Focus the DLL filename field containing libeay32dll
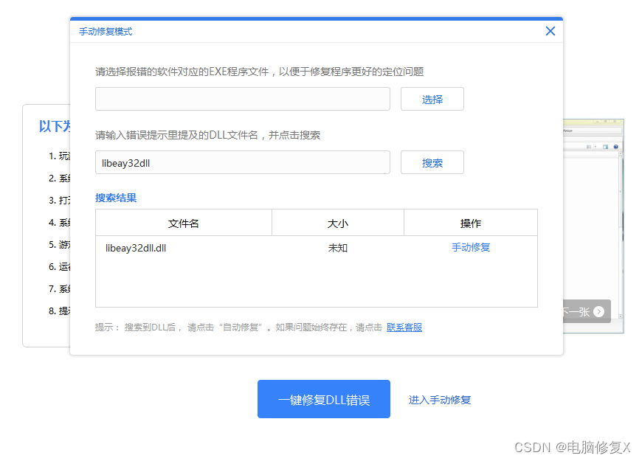 [x=242, y=162]
